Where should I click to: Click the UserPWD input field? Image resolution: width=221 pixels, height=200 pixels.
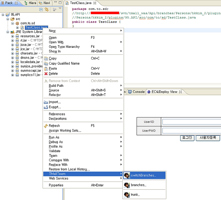point(192,131)
